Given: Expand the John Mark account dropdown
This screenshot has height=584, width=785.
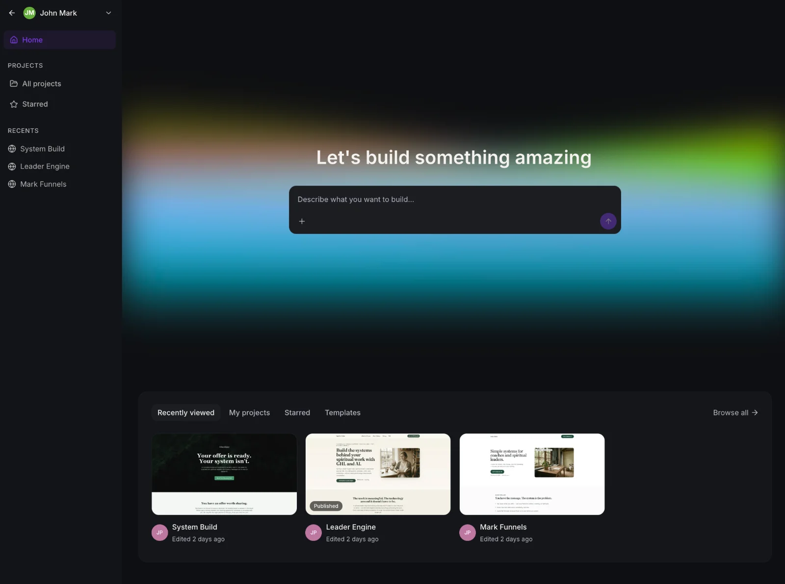Looking at the screenshot, I should 108,13.
